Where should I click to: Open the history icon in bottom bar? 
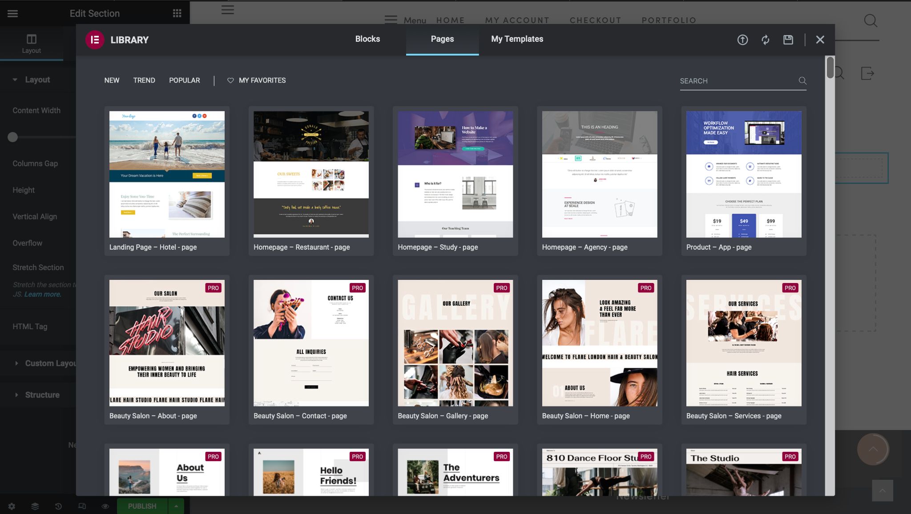pyautogui.click(x=58, y=506)
